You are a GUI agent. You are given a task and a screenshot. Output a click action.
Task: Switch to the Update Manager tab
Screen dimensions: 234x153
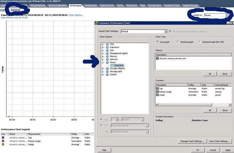pos(190,6)
